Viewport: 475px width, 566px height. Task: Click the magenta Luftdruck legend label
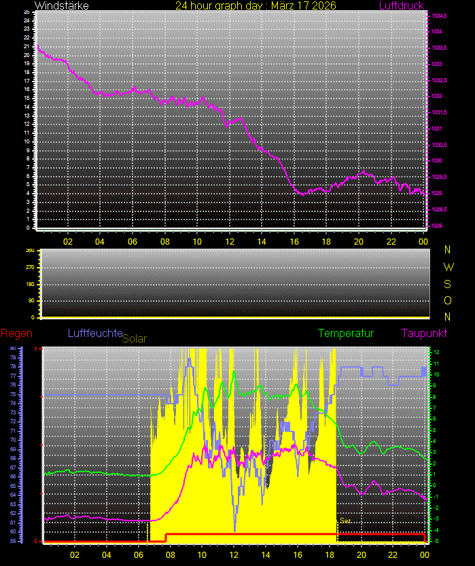(401, 6)
